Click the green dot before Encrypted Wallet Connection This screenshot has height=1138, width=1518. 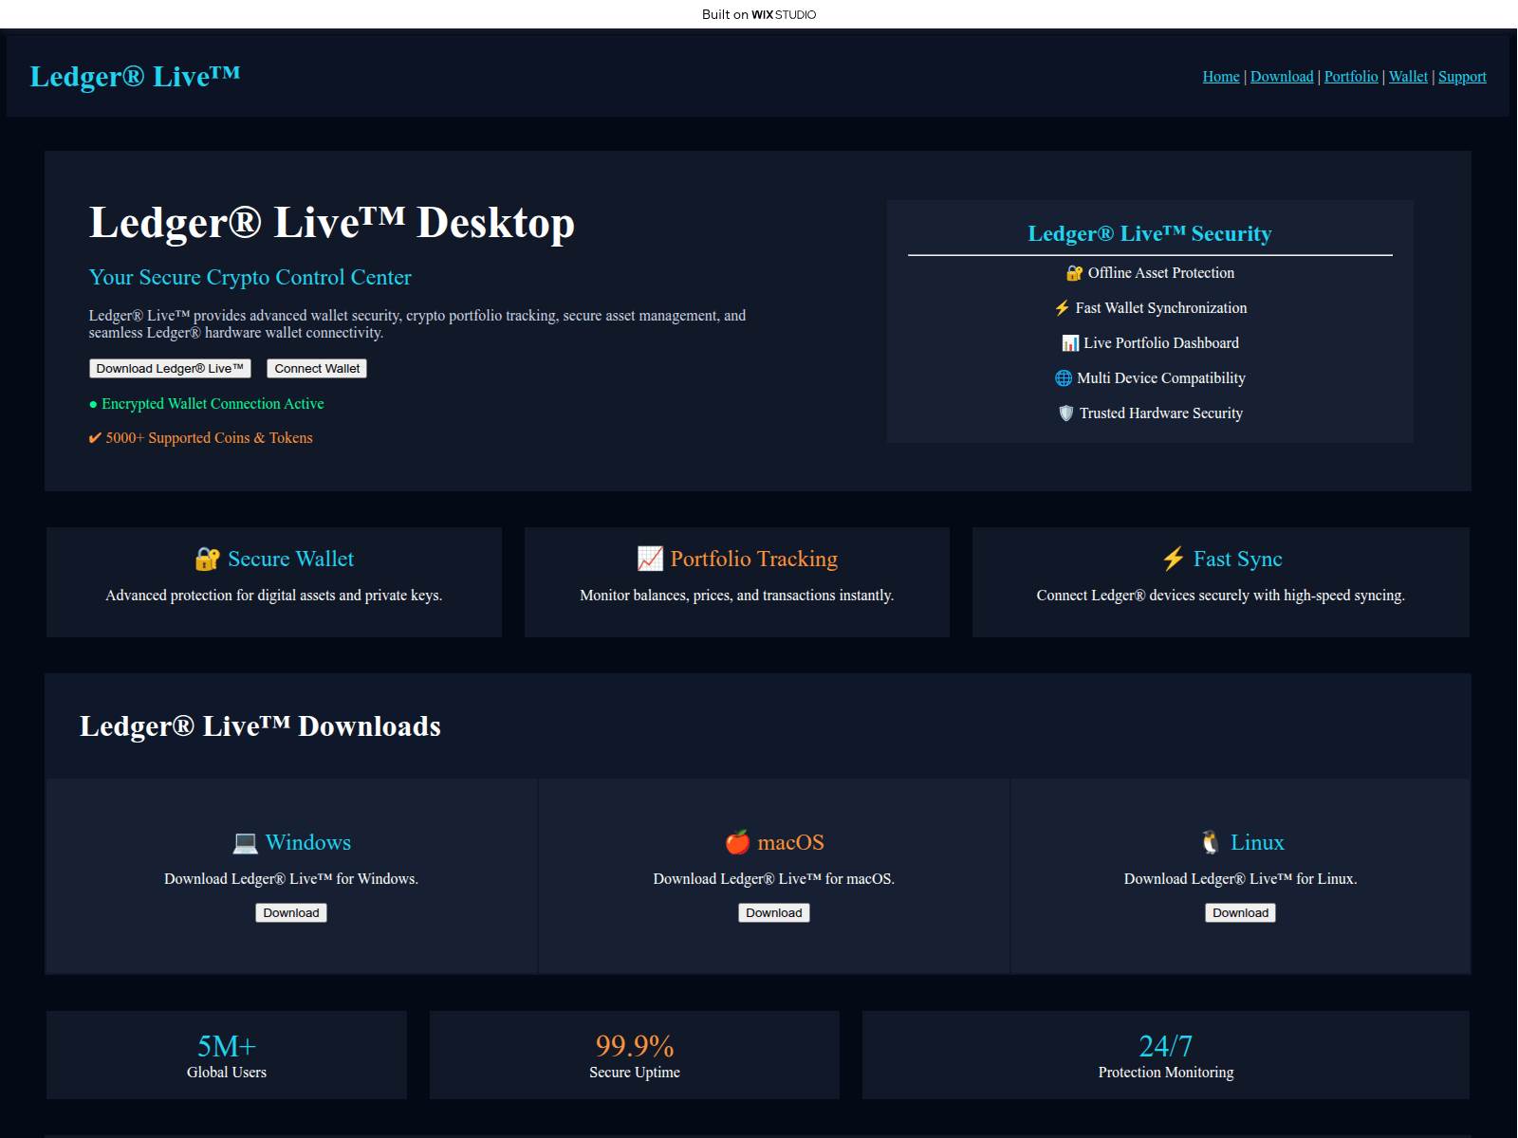[x=93, y=405]
